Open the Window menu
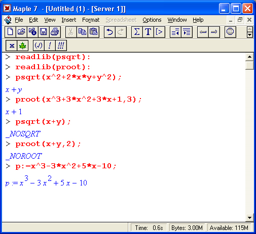Screen dimensions: 256x234 pos(177,20)
